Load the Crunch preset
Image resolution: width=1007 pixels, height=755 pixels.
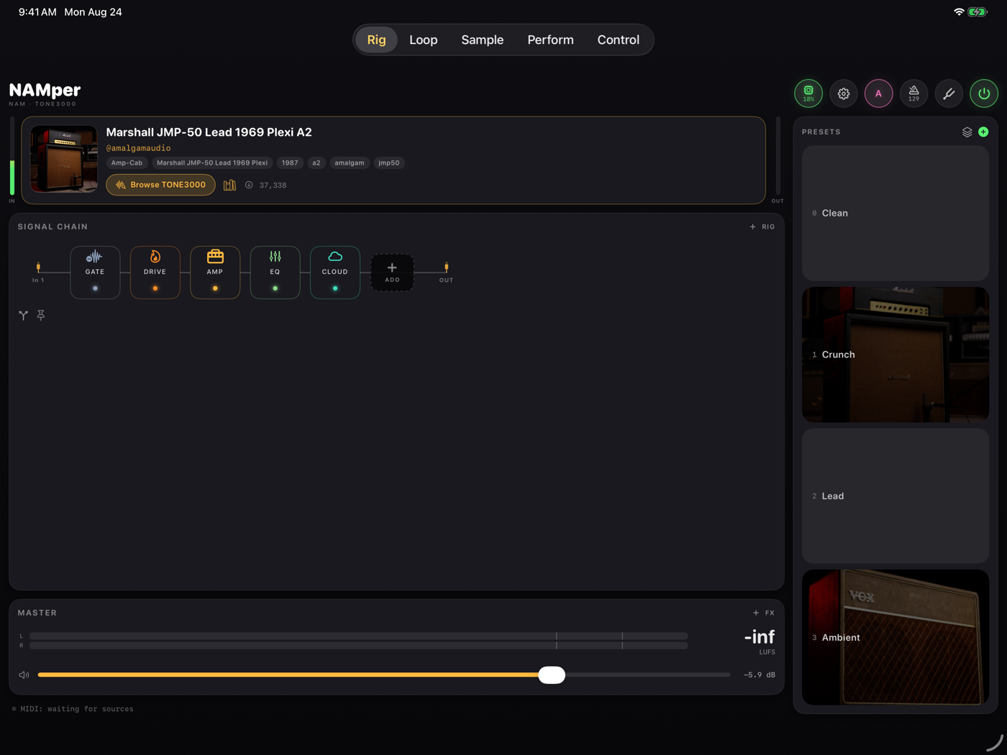pos(896,354)
